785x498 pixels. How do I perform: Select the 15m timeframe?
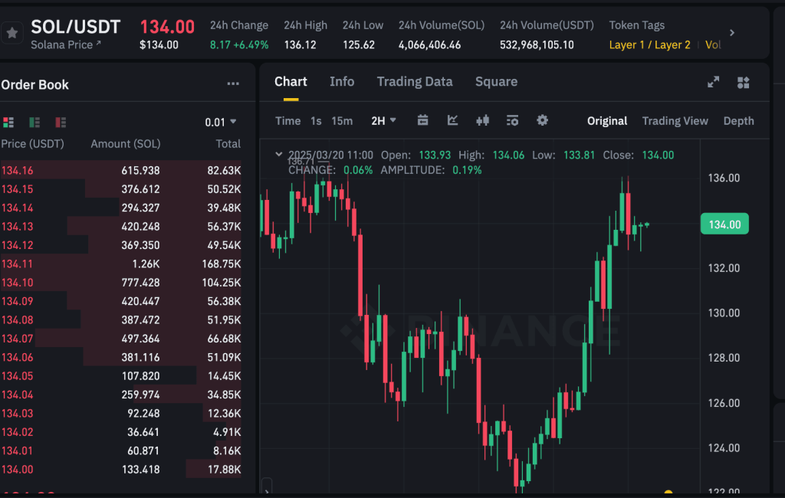pyautogui.click(x=342, y=121)
